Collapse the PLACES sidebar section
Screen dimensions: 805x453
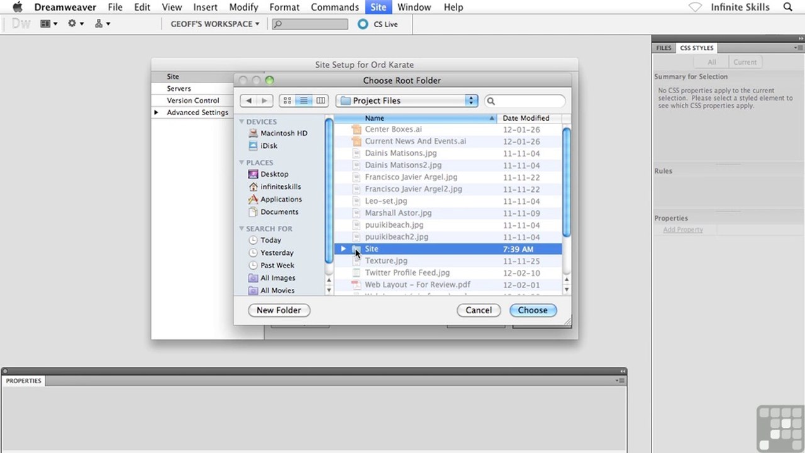coord(241,163)
